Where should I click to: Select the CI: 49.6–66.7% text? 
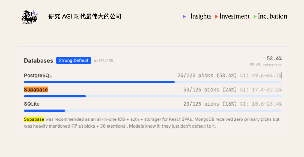coord(261,76)
